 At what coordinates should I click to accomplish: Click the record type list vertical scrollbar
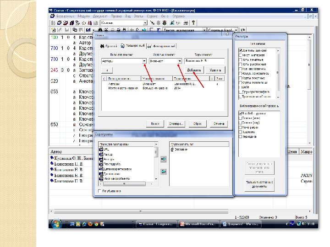point(278,74)
